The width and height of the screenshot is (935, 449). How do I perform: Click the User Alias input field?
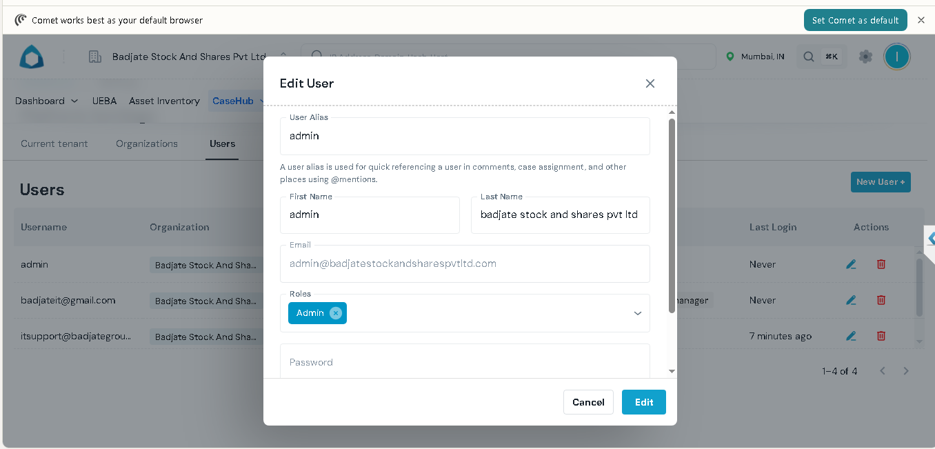pos(465,136)
